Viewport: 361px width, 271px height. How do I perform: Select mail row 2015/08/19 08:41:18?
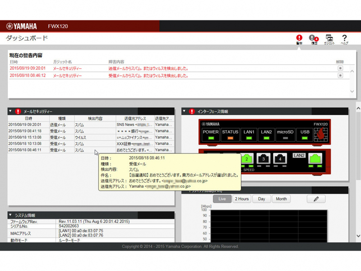[91, 131]
